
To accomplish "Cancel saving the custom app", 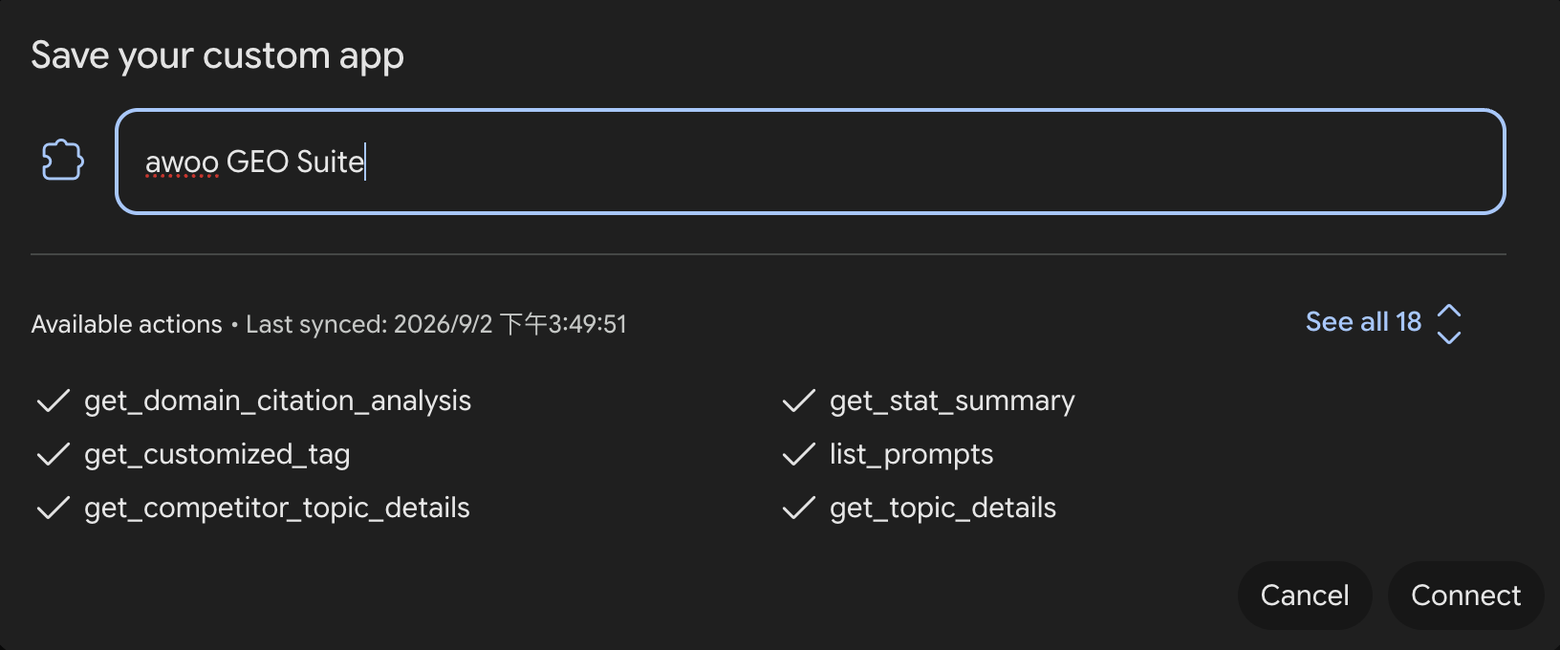I will [x=1305, y=596].
